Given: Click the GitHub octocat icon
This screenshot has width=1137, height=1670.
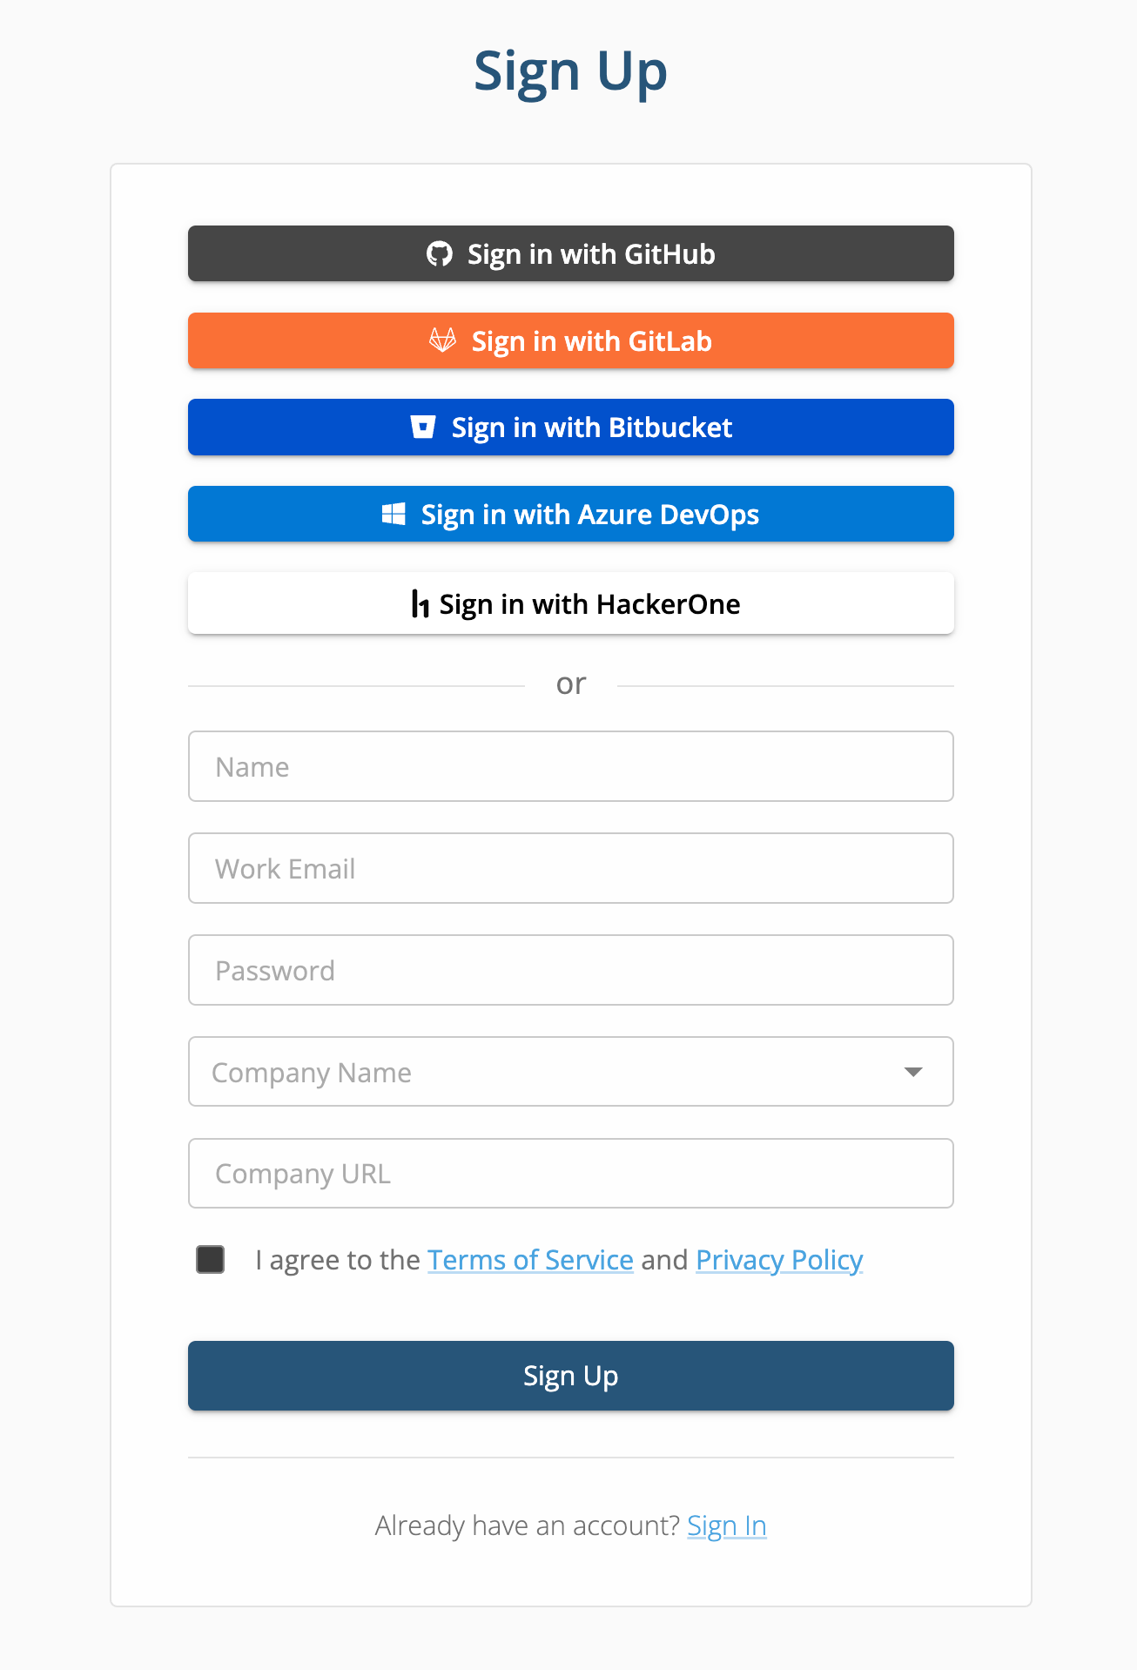Looking at the screenshot, I should pos(440,254).
